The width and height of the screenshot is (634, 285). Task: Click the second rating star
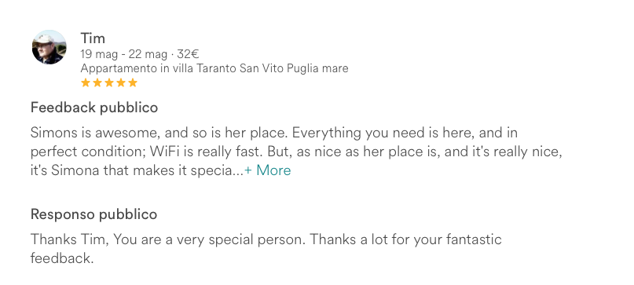[x=97, y=83]
